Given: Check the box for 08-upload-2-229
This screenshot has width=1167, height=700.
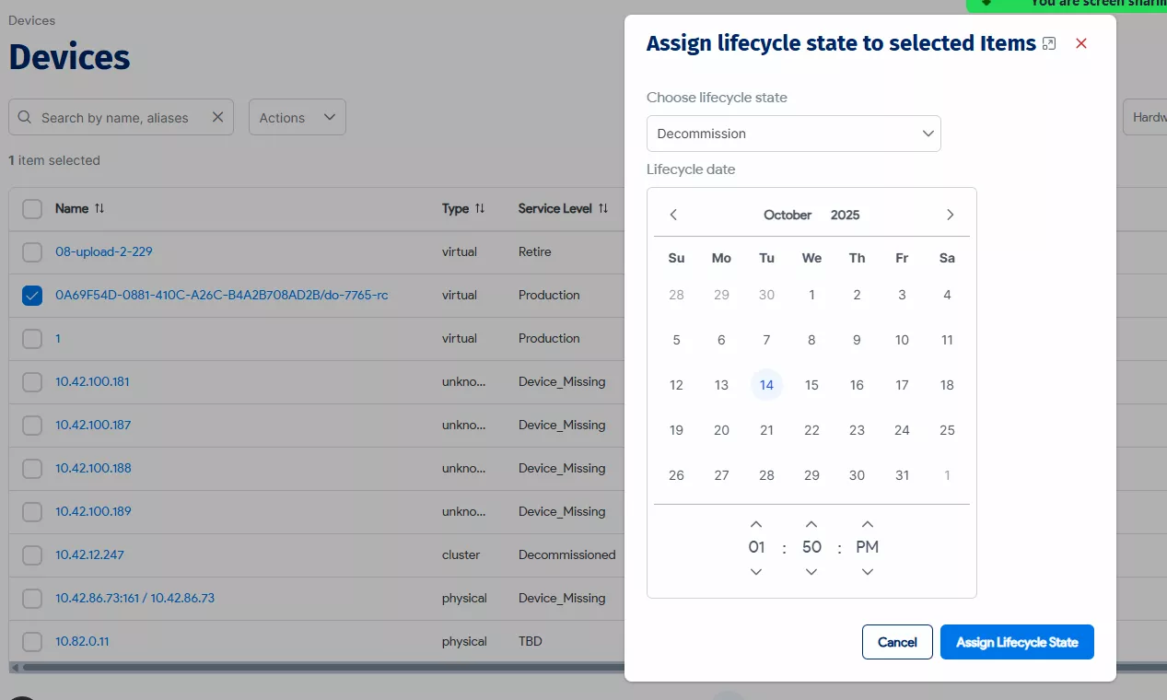Looking at the screenshot, I should coord(32,251).
